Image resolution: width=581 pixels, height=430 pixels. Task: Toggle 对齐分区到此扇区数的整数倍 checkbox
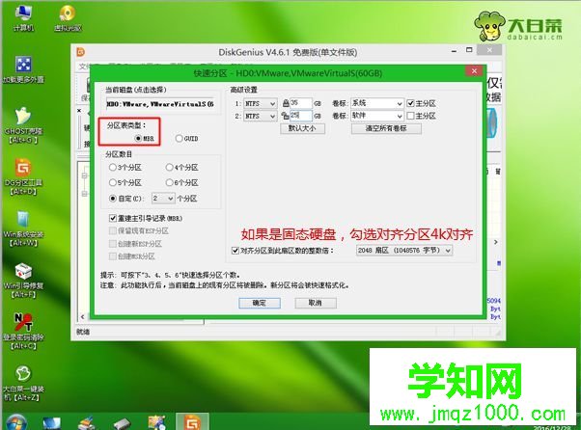click(235, 251)
